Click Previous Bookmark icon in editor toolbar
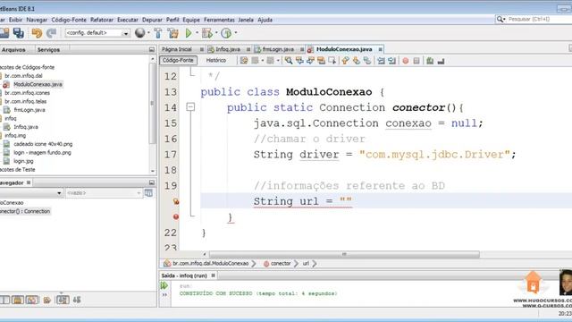The height and width of the screenshot is (322, 572). click(x=345, y=61)
